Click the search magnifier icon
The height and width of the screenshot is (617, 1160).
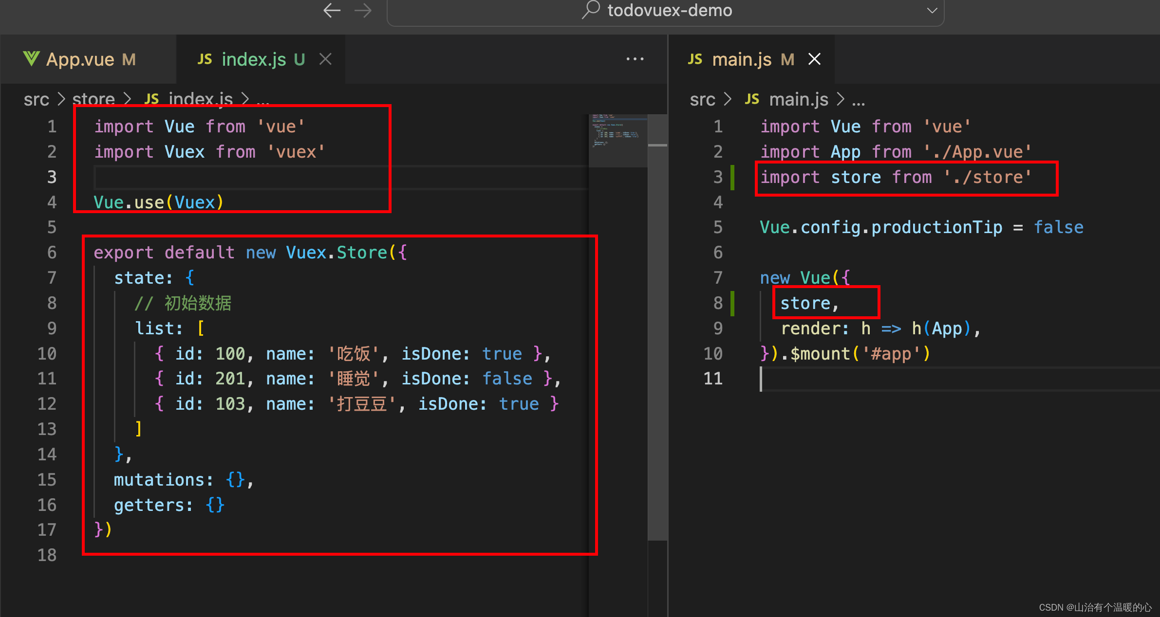point(591,9)
